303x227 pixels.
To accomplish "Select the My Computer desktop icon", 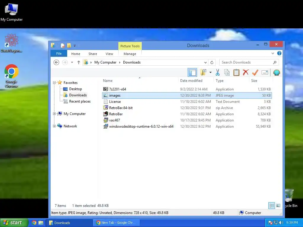I will tap(12, 12).
